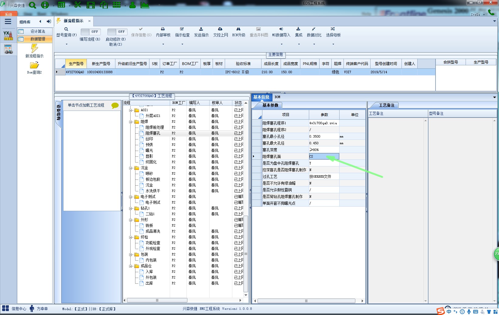Click 集成 download button

[299, 32]
